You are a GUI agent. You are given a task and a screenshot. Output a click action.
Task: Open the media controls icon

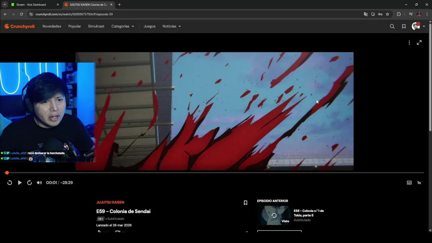point(411,14)
